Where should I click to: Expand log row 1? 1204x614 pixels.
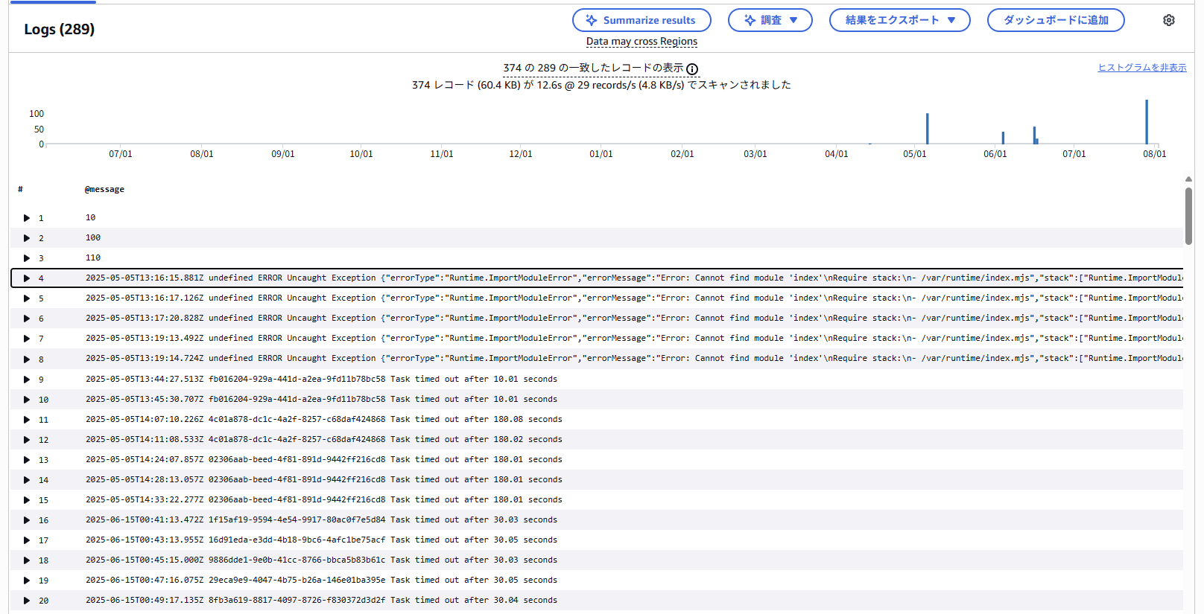(27, 218)
